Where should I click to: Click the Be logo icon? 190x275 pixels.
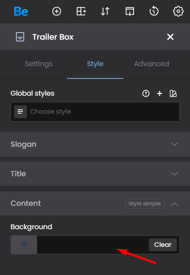point(21,11)
